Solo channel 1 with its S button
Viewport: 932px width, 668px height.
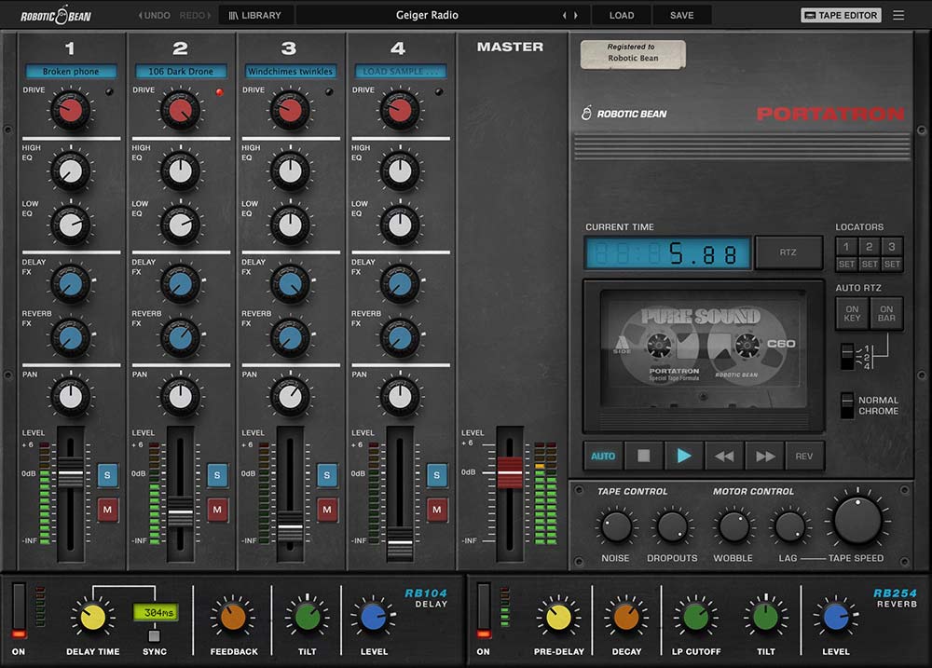pyautogui.click(x=107, y=475)
